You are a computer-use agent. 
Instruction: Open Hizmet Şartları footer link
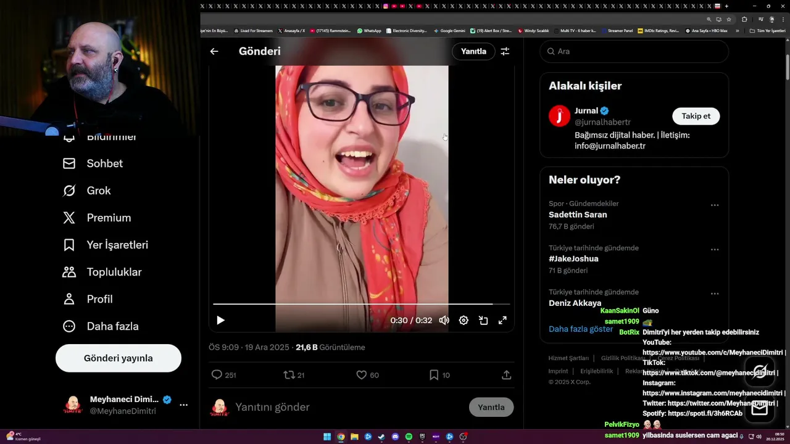pyautogui.click(x=568, y=358)
